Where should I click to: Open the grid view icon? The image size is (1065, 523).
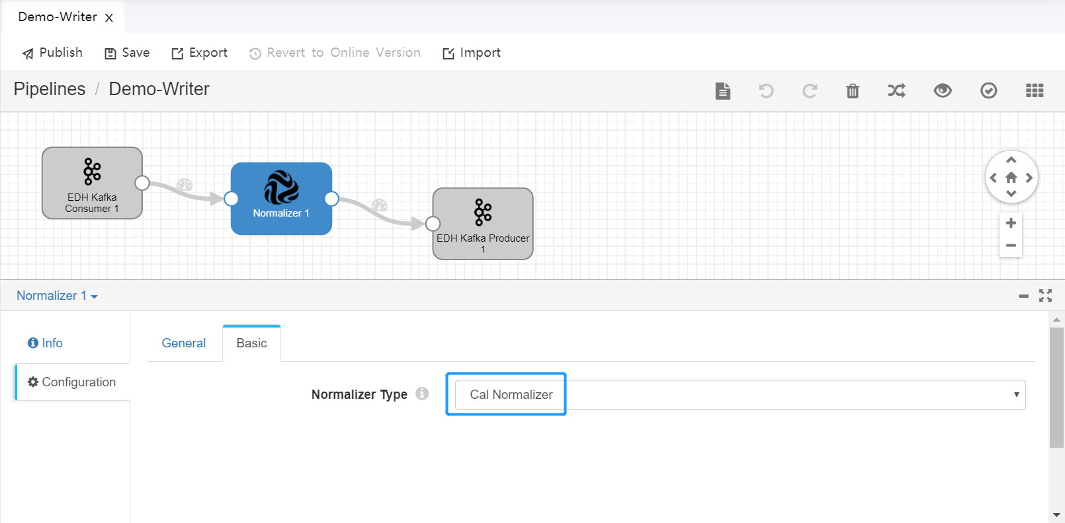tap(1034, 91)
